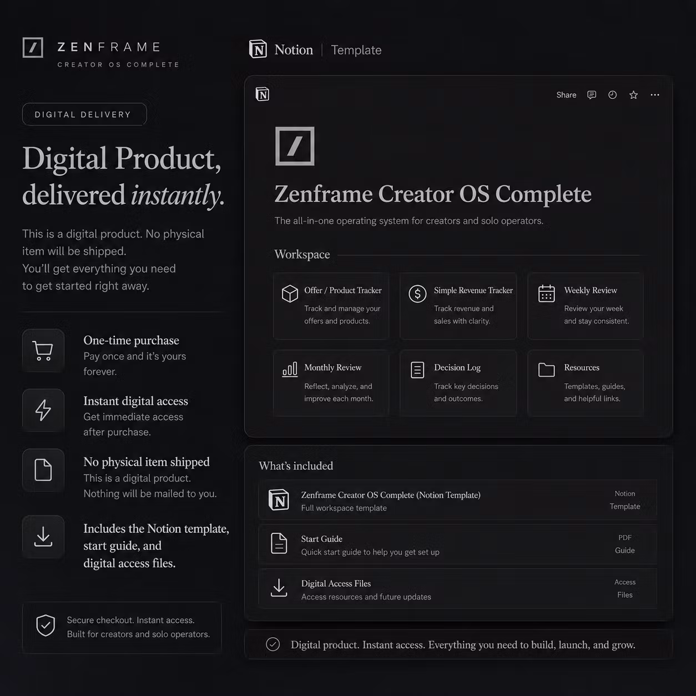The image size is (696, 696).
Task: Click the 'Access Files' tag label
Action: point(625,588)
